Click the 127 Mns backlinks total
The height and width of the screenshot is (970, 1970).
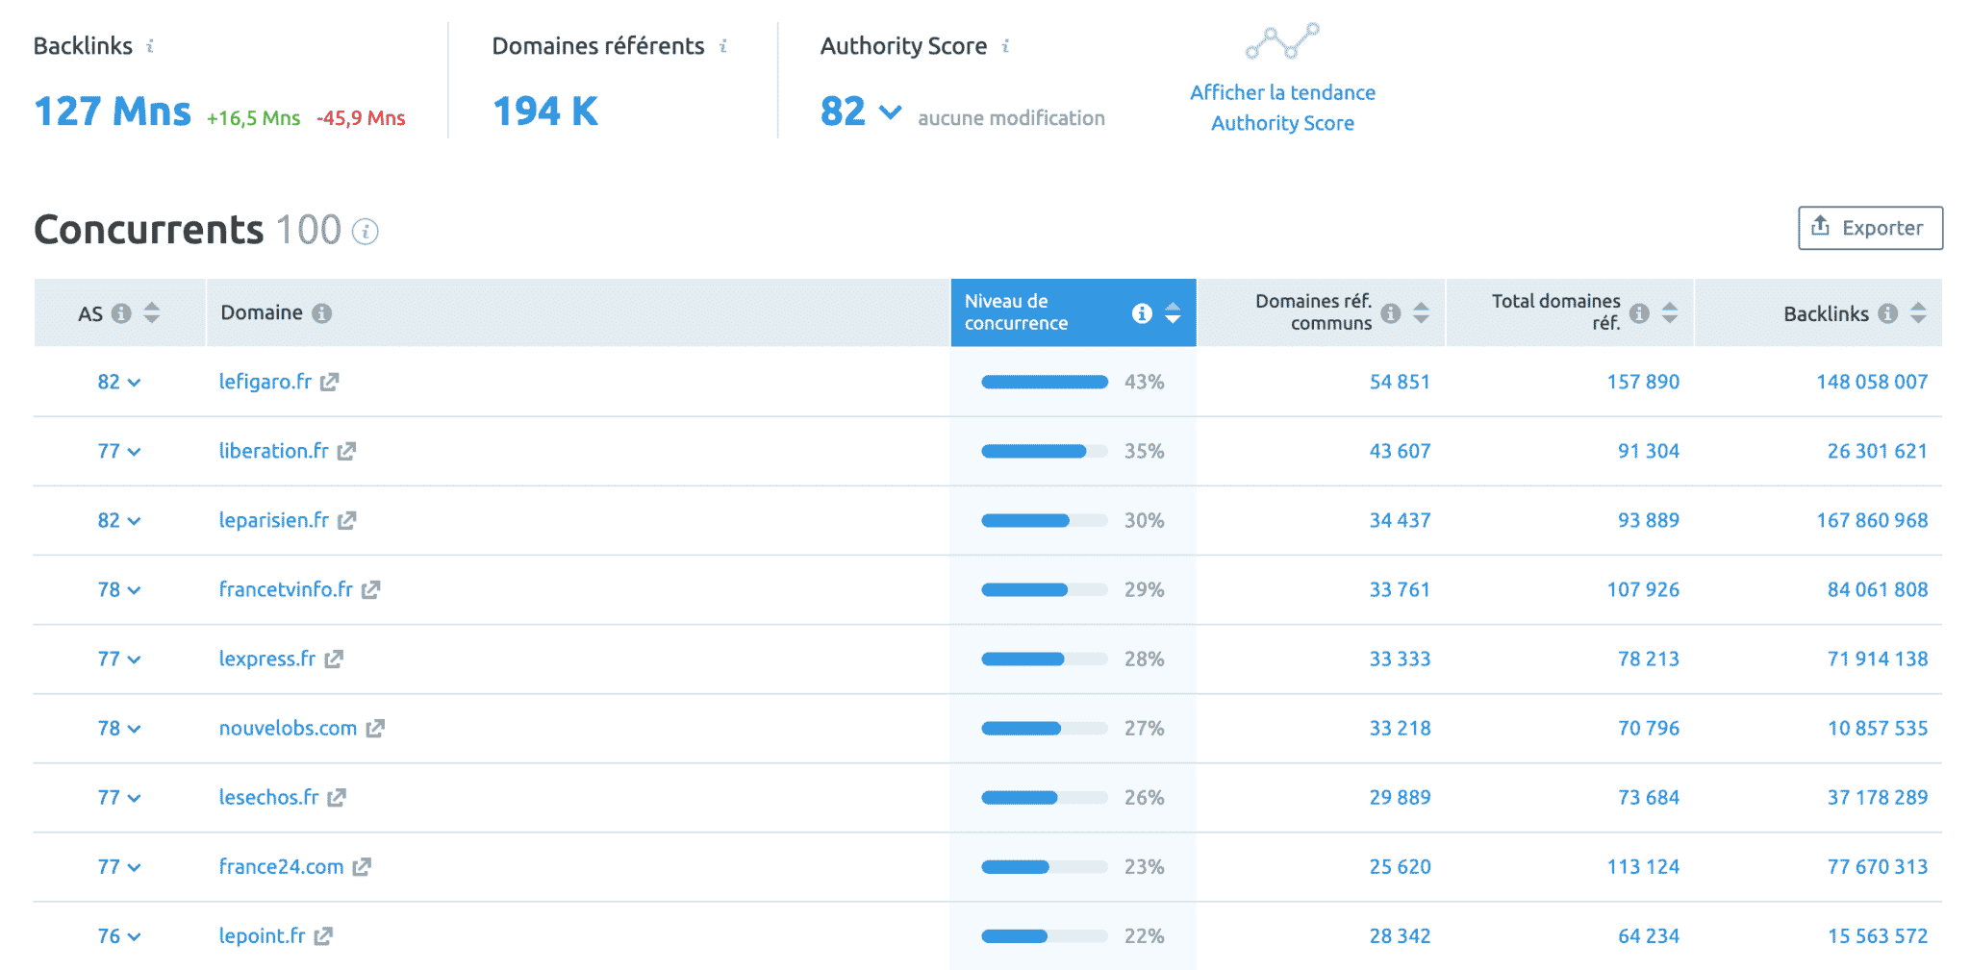click(113, 112)
